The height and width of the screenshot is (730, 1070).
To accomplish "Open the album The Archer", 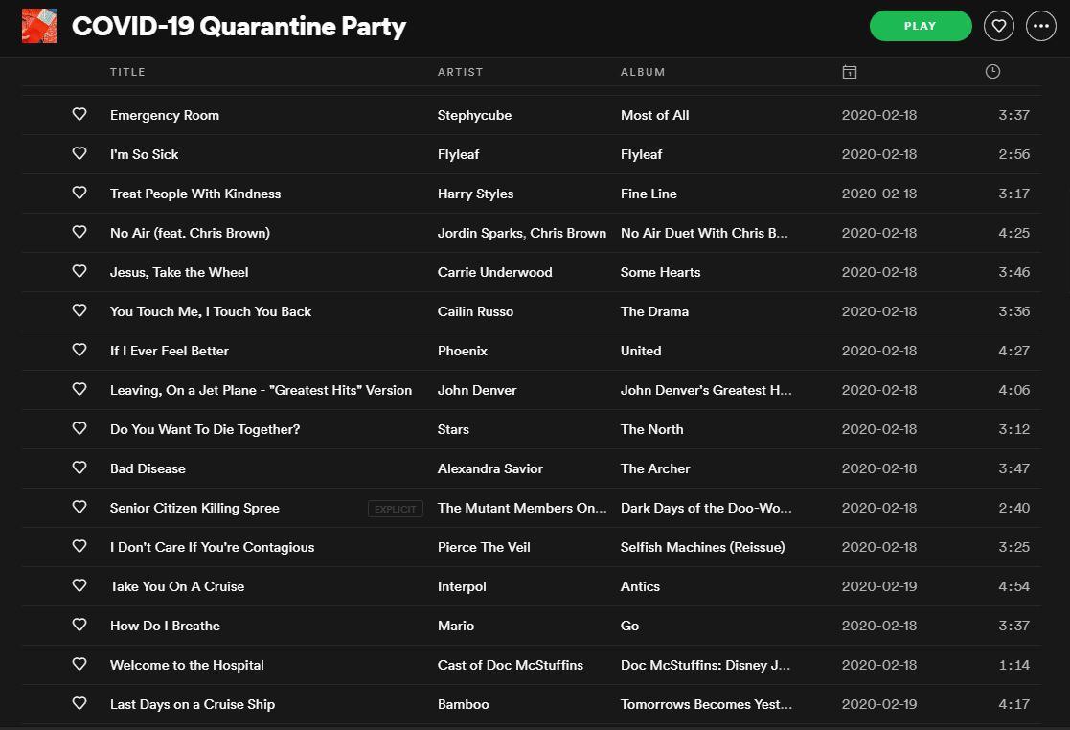I will tap(655, 468).
